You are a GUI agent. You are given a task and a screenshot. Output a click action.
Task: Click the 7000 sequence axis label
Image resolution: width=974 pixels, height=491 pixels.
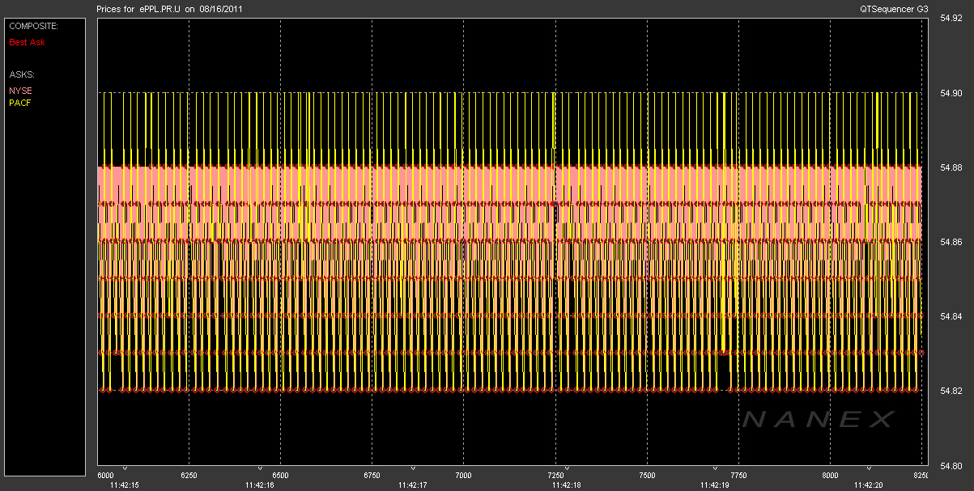[464, 475]
